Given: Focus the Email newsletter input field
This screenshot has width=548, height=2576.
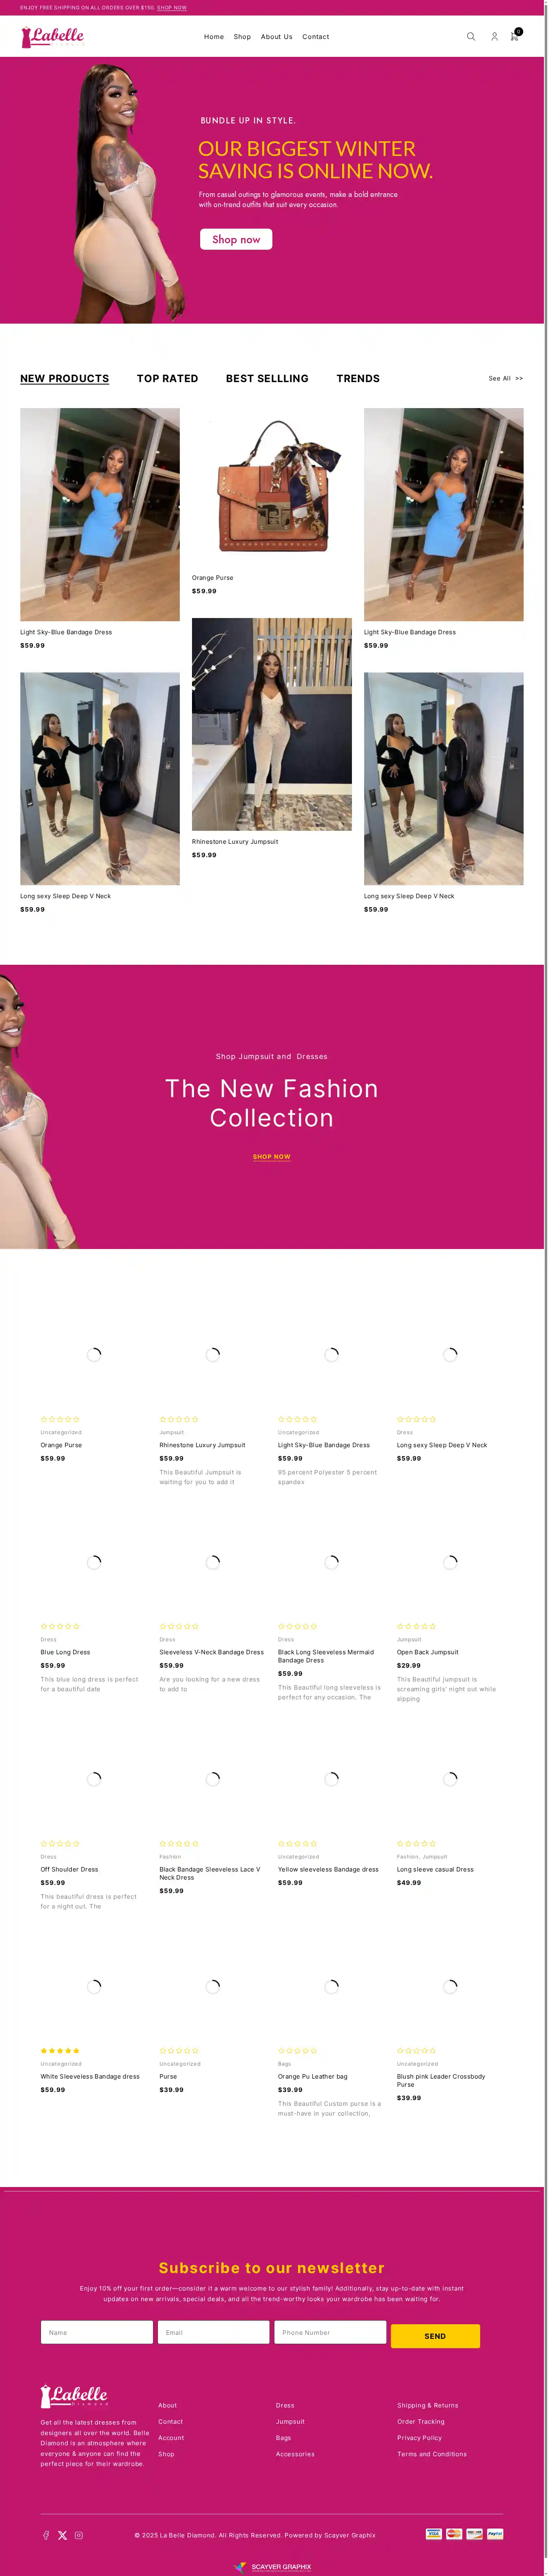Looking at the screenshot, I should pyautogui.click(x=213, y=2332).
